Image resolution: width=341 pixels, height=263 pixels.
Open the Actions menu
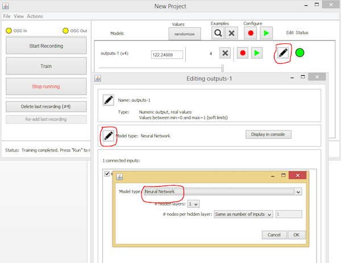click(35, 17)
